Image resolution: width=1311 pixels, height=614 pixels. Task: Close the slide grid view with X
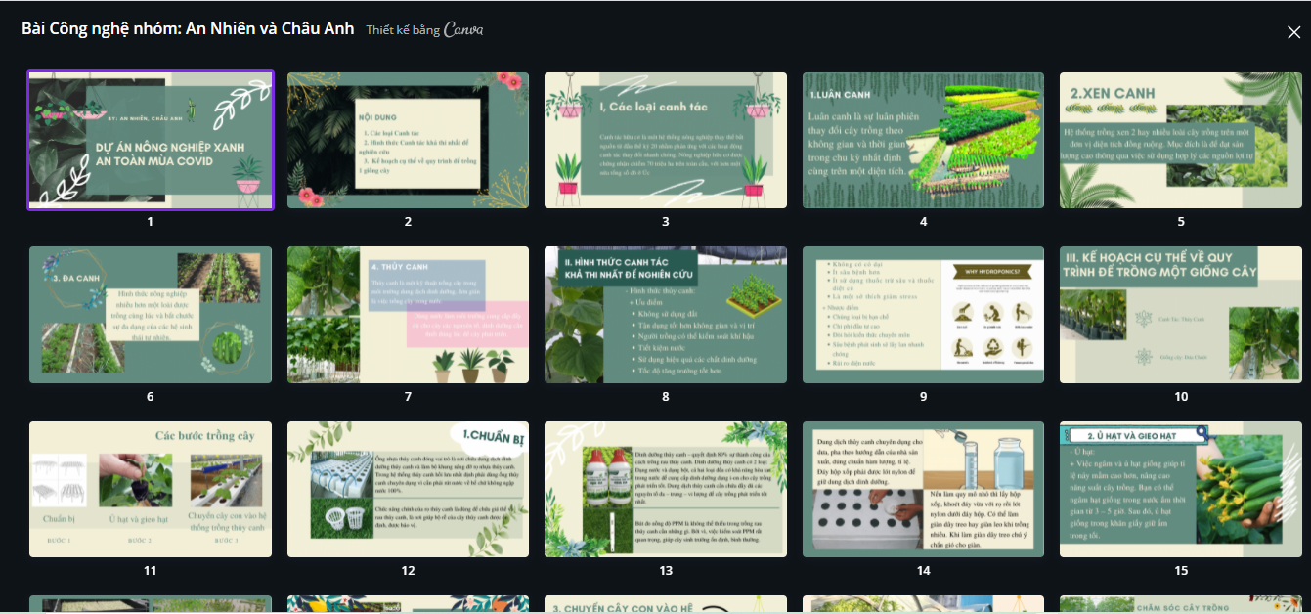coord(1293,32)
